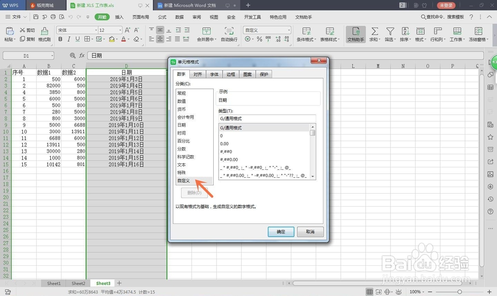Image resolution: width=497 pixels, height=296 pixels.
Task: Click Freeze Panes (冻结窗格)
Action: [478, 34]
